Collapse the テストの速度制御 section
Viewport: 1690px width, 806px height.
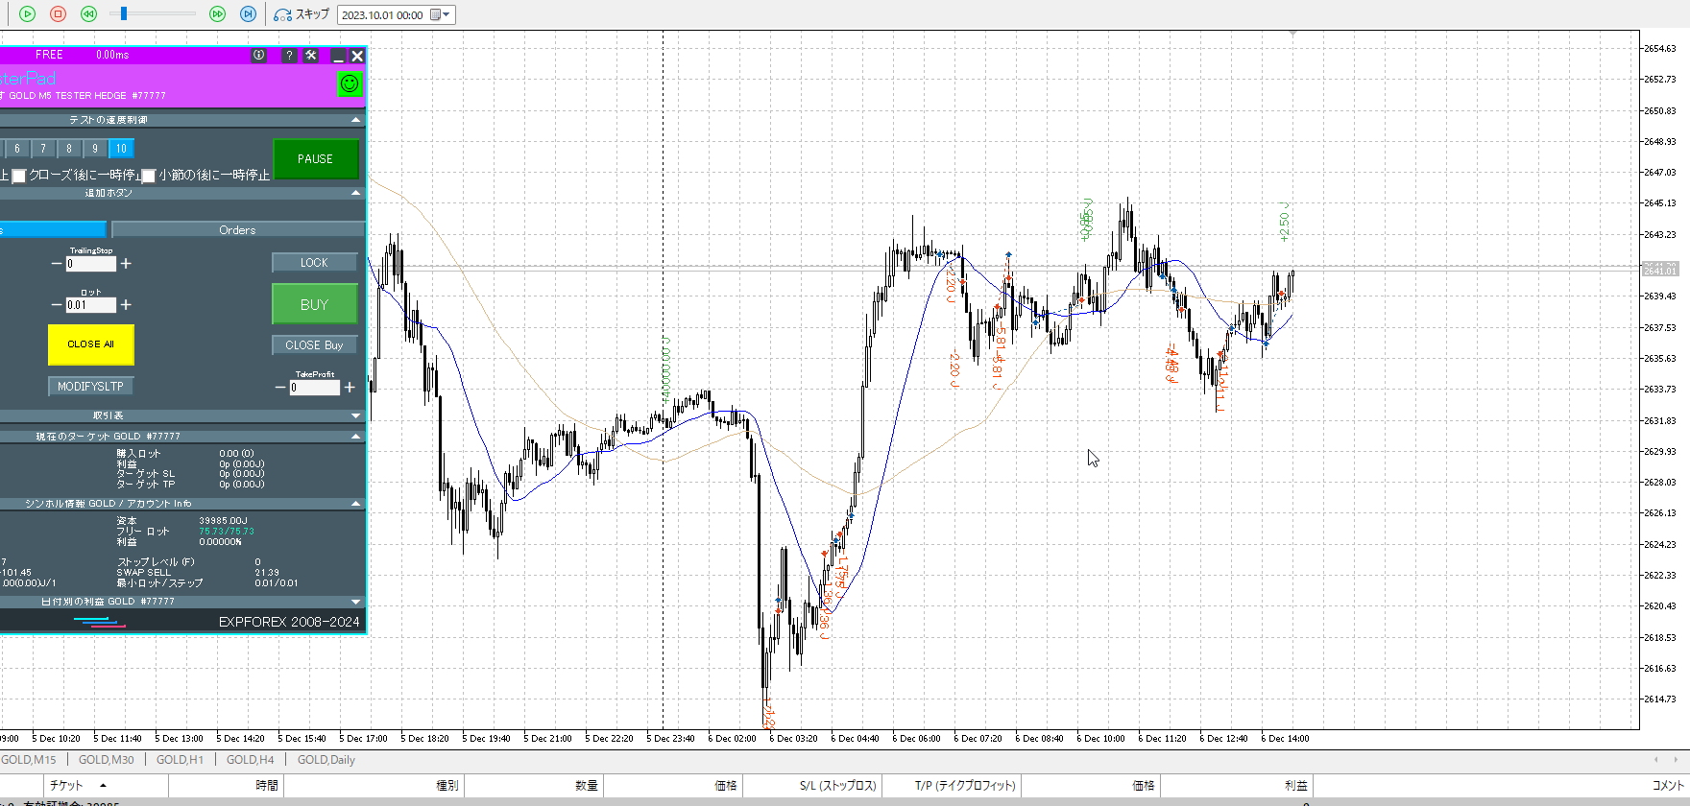(x=356, y=120)
